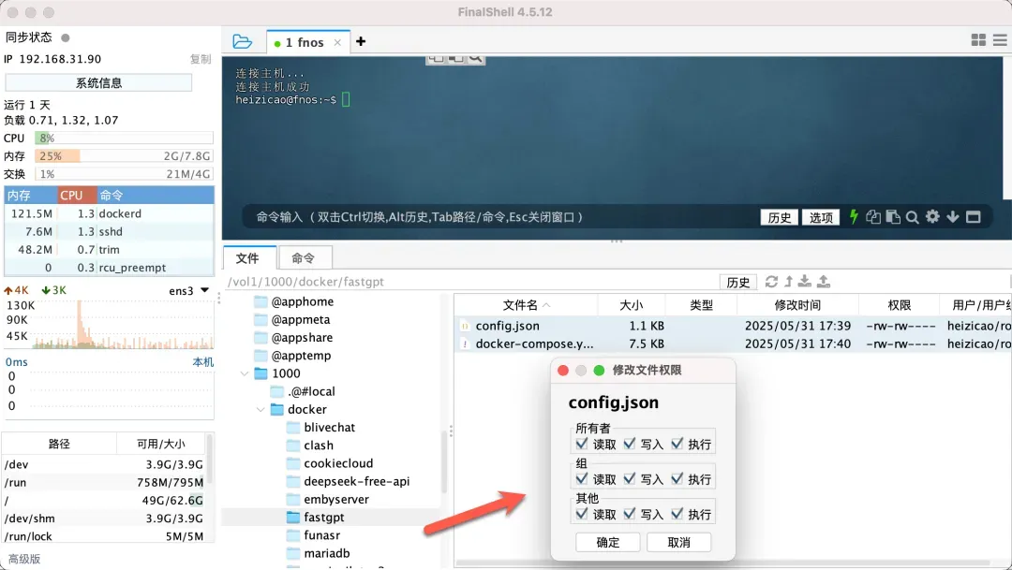This screenshot has width=1012, height=570.
Task: Click the 本机 link in ping panel
Action: pyautogui.click(x=203, y=362)
